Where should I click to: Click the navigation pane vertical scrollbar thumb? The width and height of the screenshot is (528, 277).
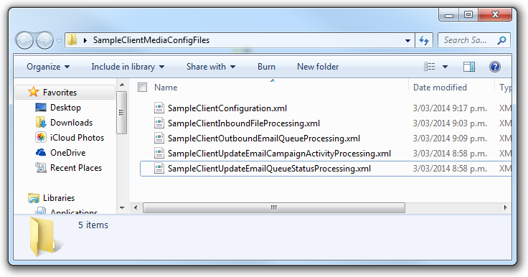click(x=121, y=112)
